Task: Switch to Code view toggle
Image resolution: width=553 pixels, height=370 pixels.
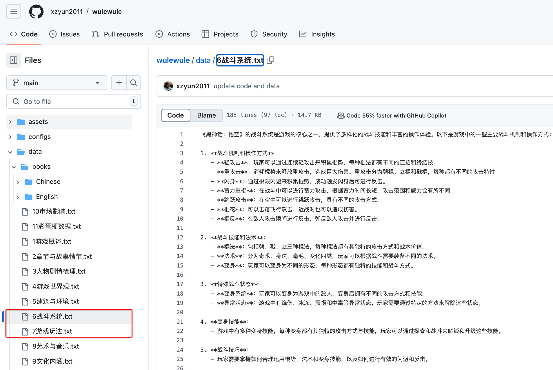Action: coord(175,115)
